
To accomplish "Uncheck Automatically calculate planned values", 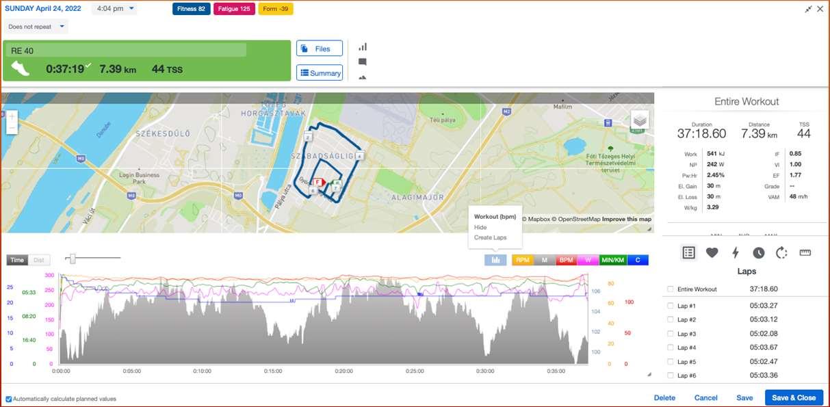I will tap(8, 399).
